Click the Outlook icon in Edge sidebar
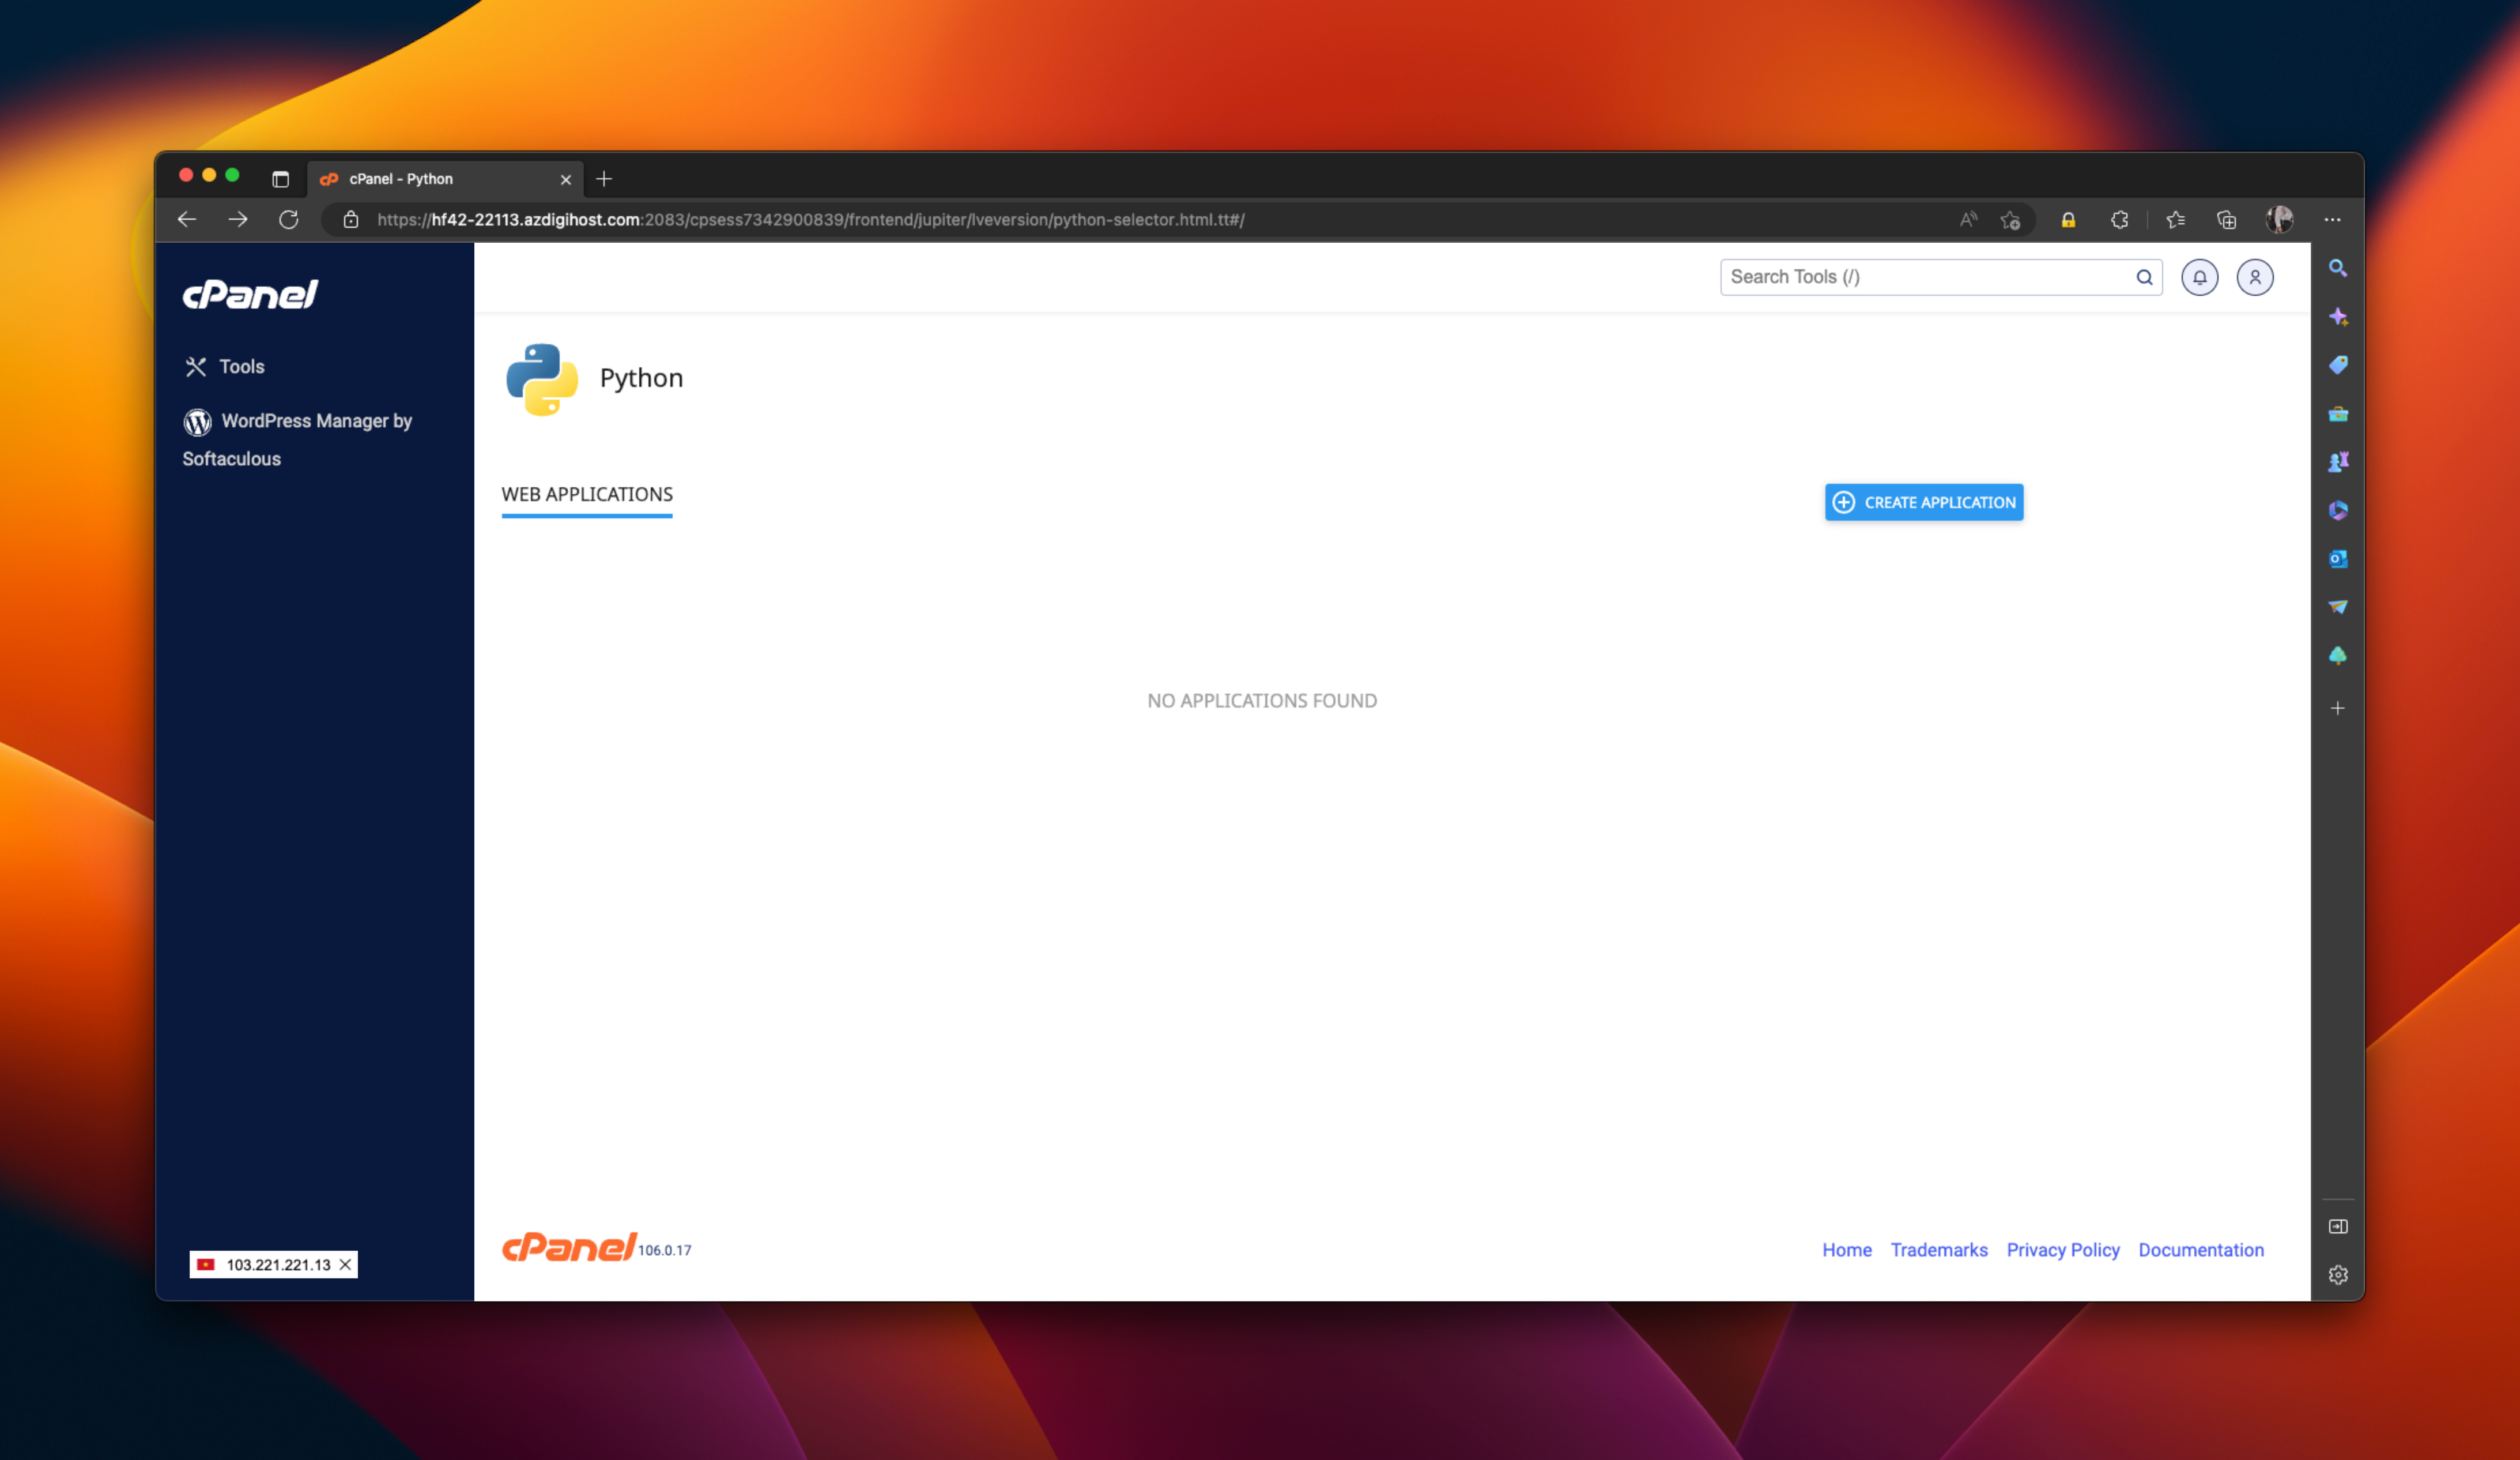 [2337, 558]
